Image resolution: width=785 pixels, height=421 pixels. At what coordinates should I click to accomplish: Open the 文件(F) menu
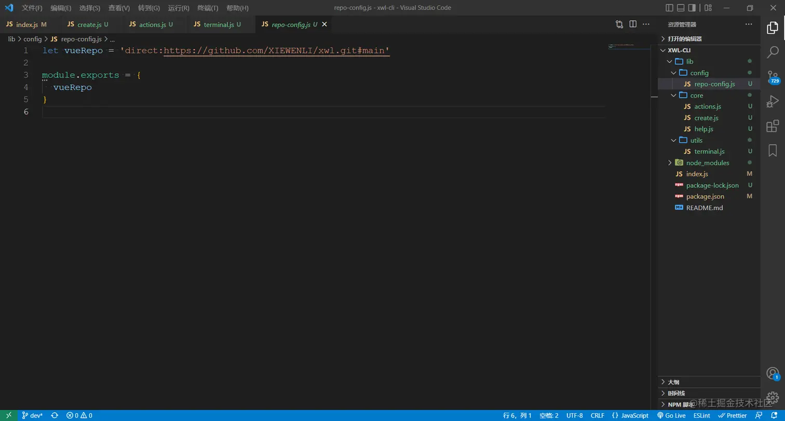(32, 8)
